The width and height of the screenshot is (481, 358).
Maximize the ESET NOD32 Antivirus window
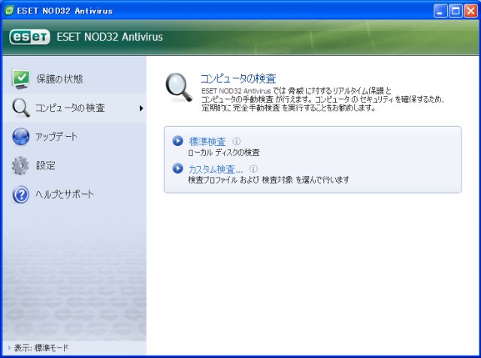point(455,11)
